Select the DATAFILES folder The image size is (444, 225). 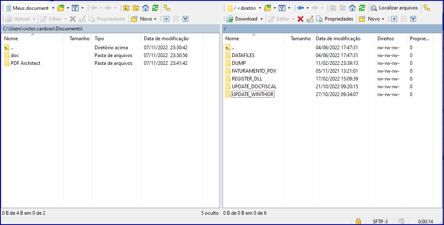(243, 55)
